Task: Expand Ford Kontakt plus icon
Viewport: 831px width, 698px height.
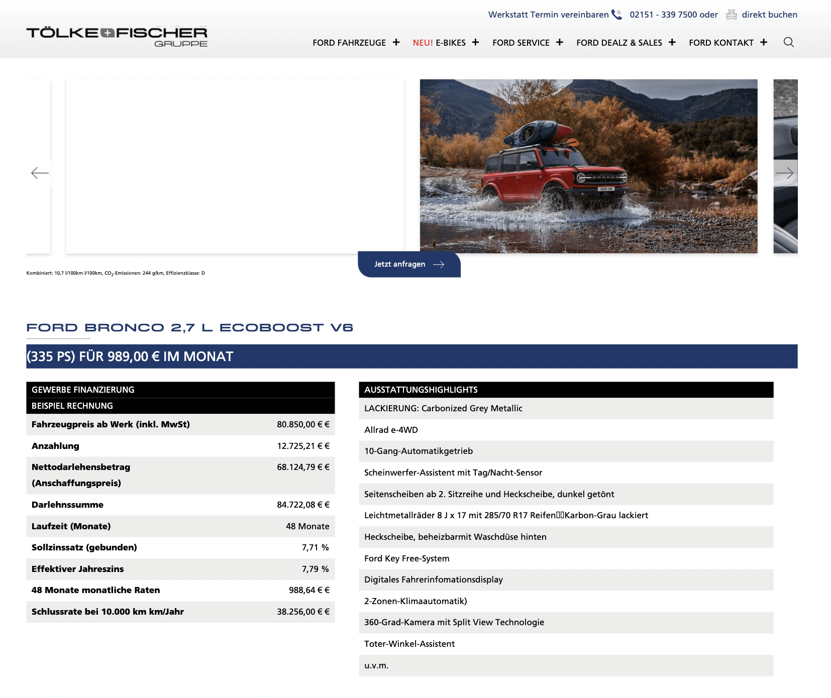Action: (x=764, y=42)
